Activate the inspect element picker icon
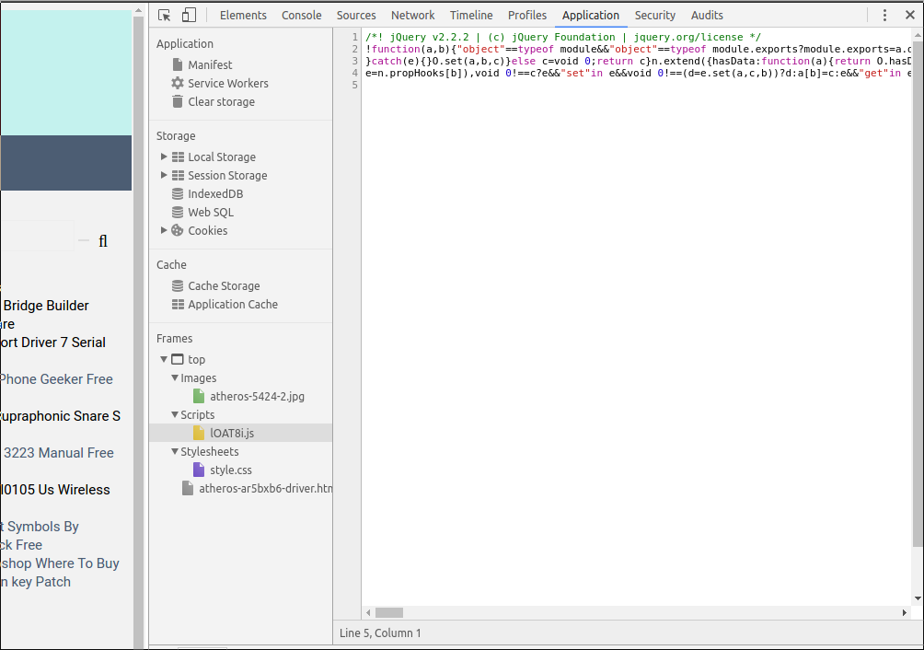Viewport: 924px width, 650px height. click(165, 16)
